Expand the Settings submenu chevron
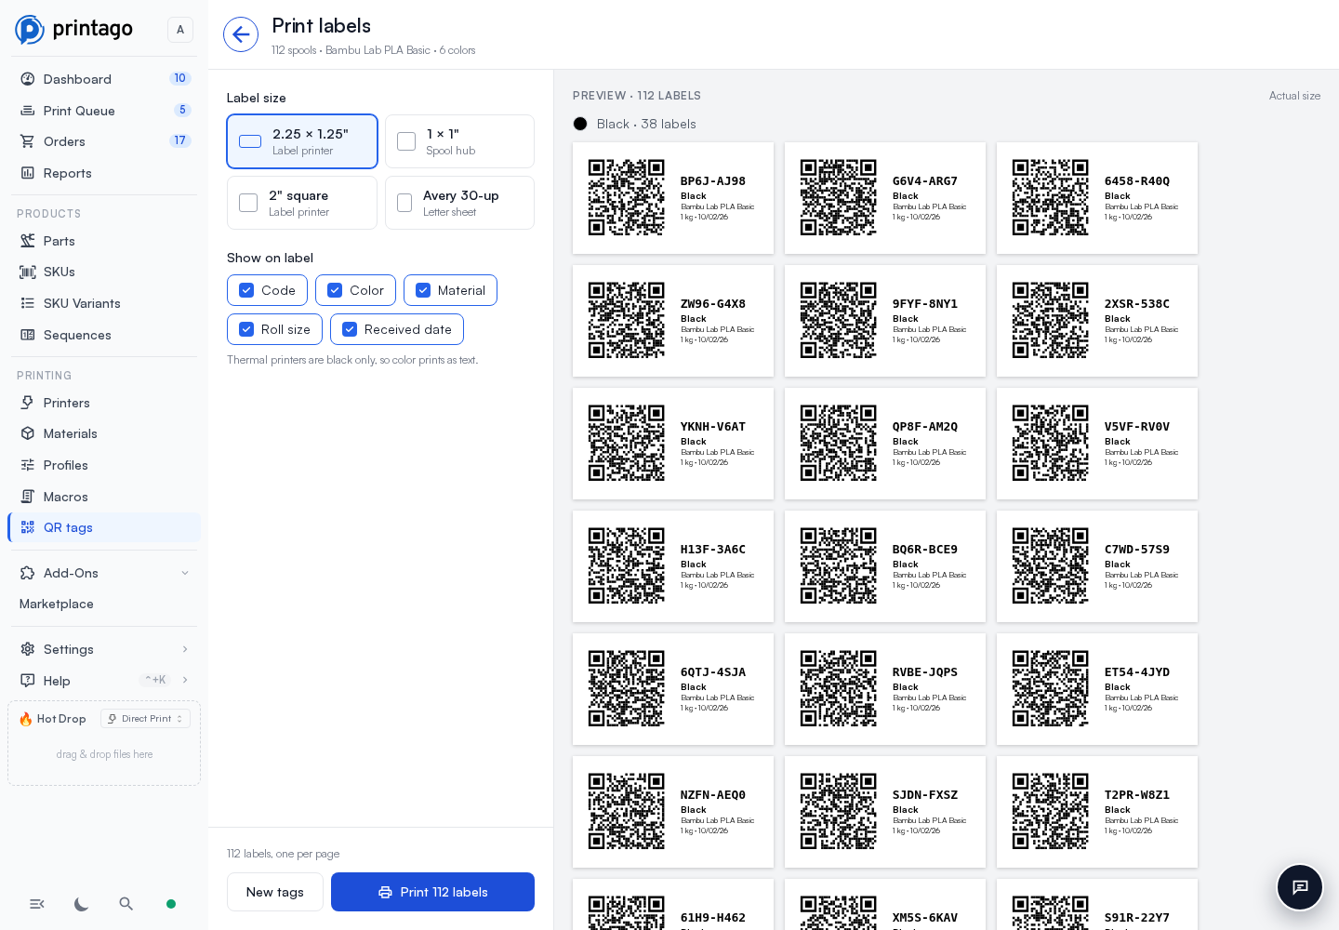This screenshot has height=930, width=1339. click(185, 649)
